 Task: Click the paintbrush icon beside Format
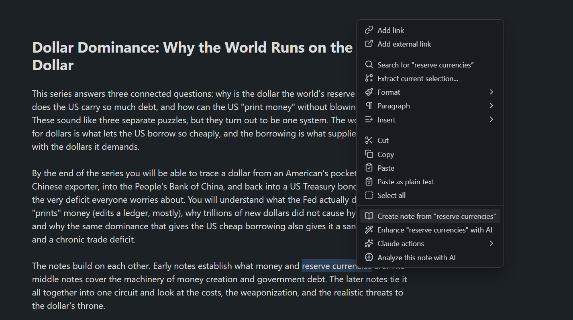369,92
